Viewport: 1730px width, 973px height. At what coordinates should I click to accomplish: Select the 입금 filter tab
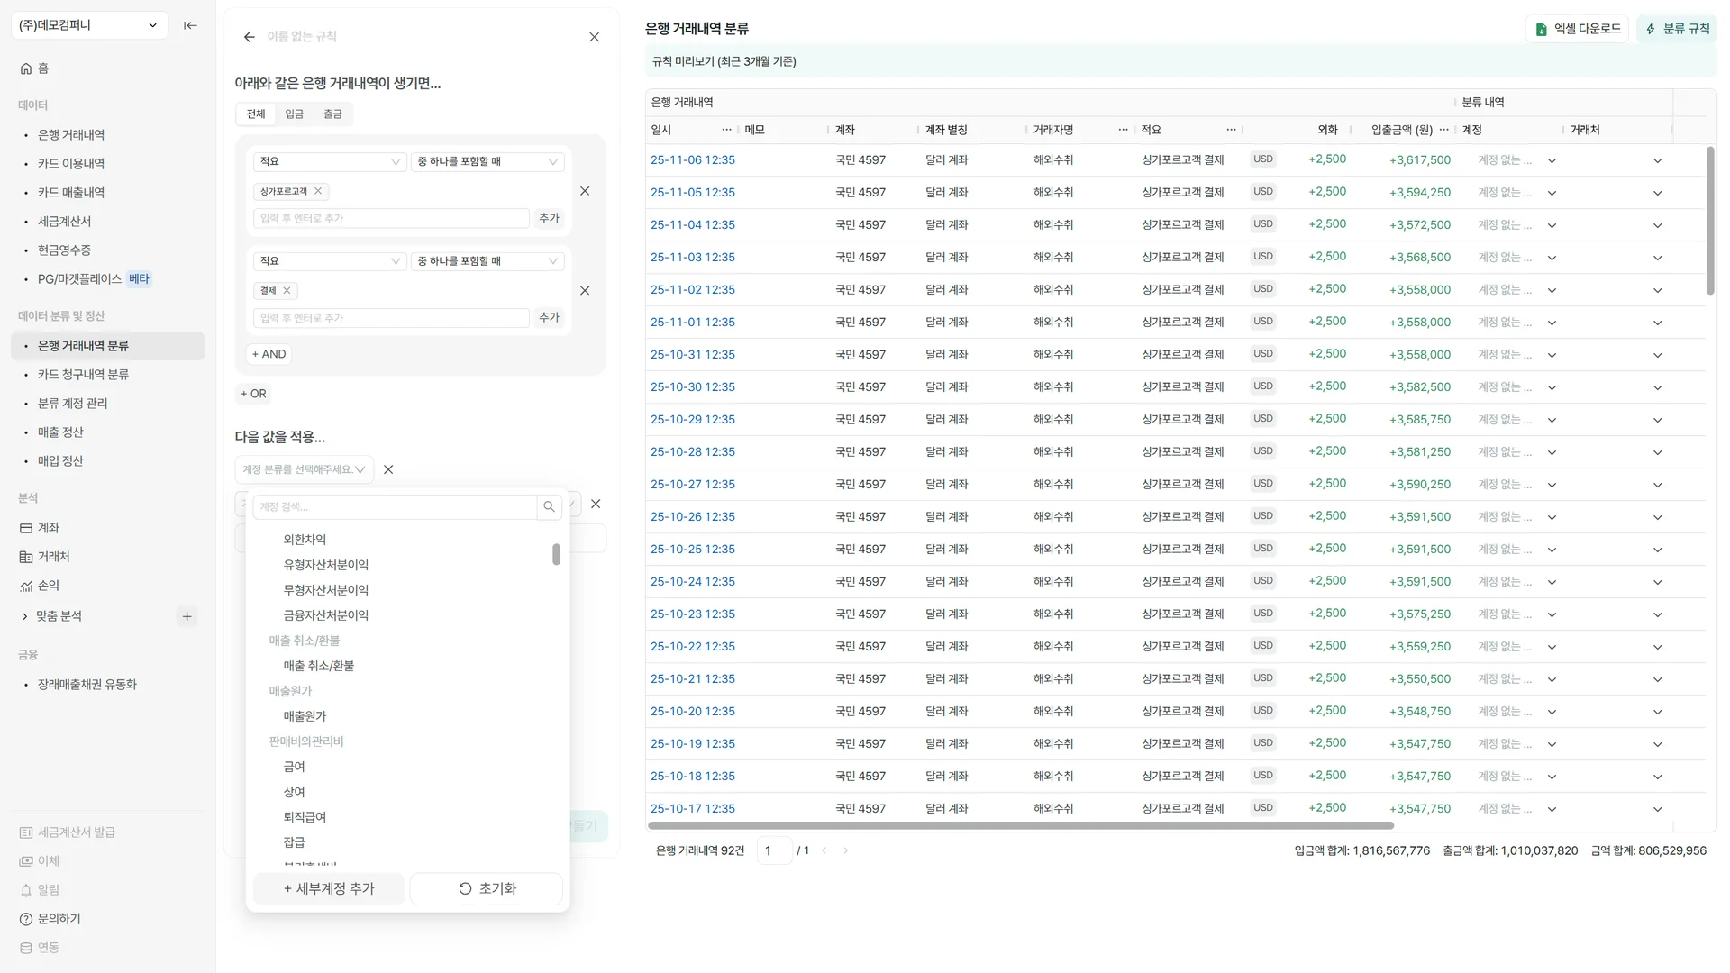click(x=295, y=114)
